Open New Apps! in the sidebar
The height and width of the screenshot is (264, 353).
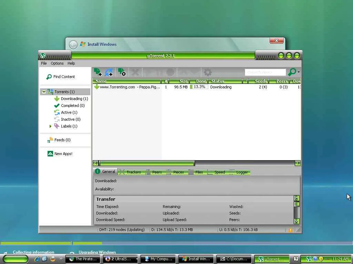point(63,154)
